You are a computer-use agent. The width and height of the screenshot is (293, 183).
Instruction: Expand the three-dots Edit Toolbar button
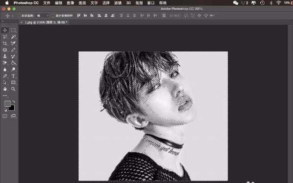point(5,95)
